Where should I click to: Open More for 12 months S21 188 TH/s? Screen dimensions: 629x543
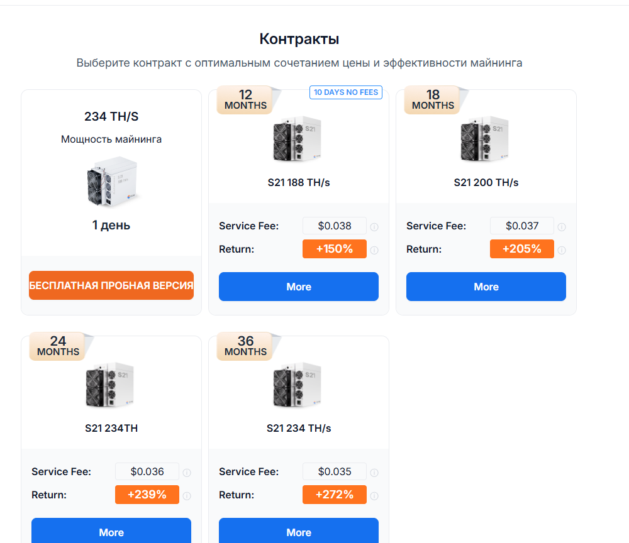point(298,287)
